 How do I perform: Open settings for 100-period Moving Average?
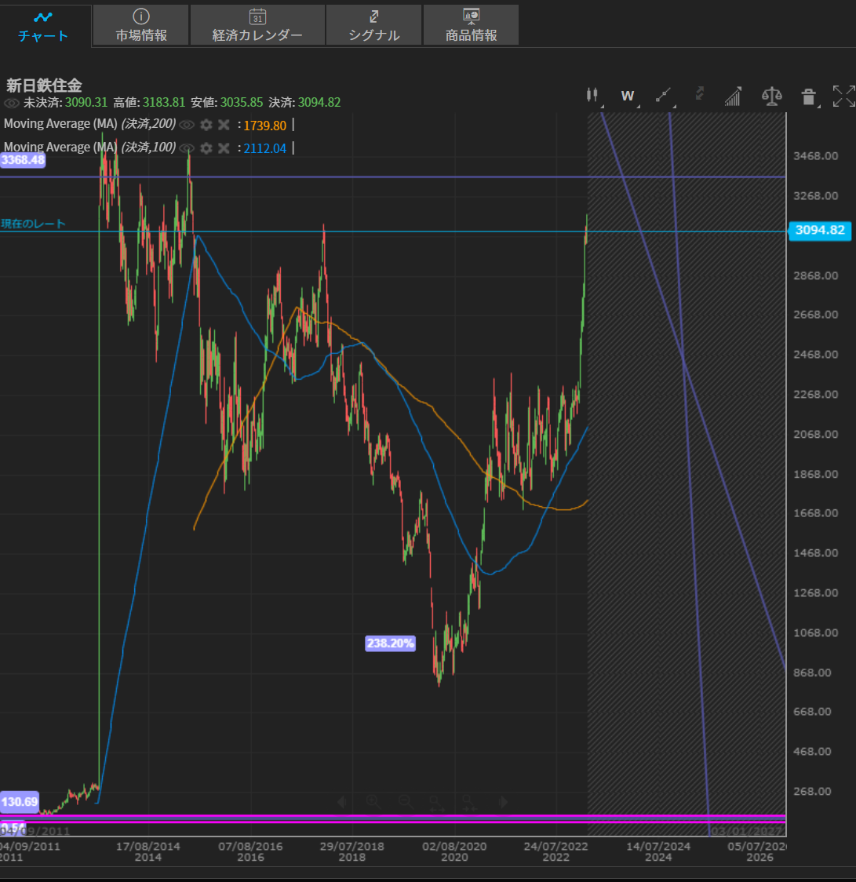click(x=206, y=148)
